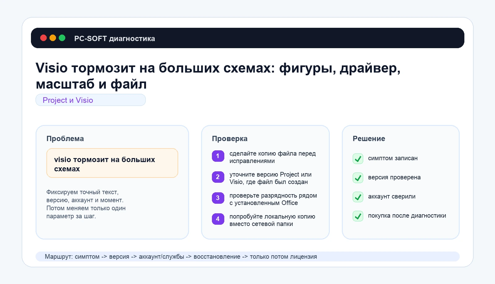
Task: Click the orange minimize dot in title bar
Action: (x=53, y=38)
